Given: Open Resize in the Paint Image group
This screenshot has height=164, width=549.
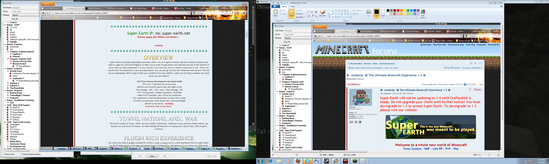Looking at the screenshot, I should click(x=299, y=14).
